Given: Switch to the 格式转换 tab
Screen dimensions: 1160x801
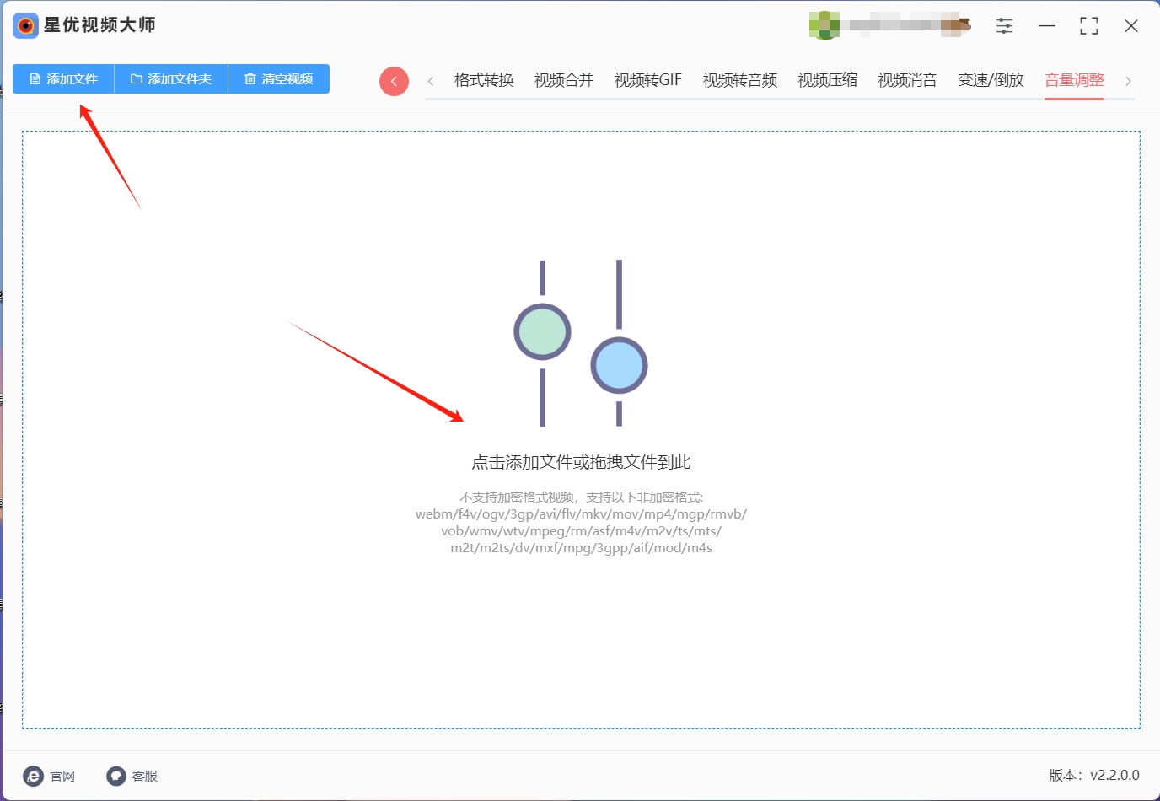Looking at the screenshot, I should point(484,80).
